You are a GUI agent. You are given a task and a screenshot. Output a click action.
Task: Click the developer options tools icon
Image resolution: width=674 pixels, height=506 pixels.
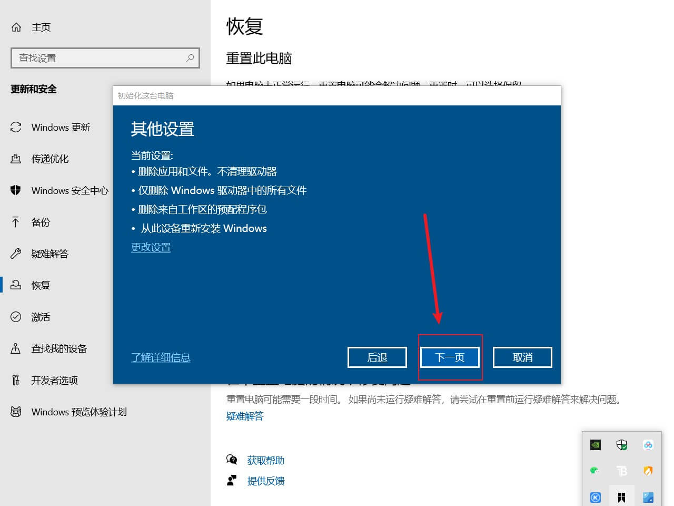coord(16,380)
